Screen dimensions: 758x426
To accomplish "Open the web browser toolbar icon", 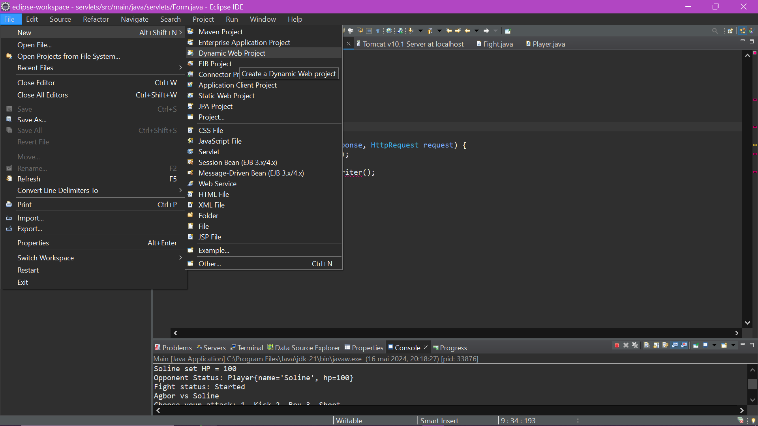I will [389, 31].
